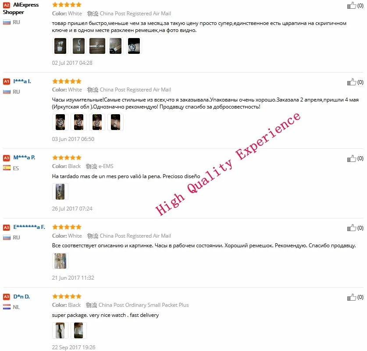This screenshot has width=367, height=351.
Task: Give thumbs-up to M***a P. review
Action: [351, 158]
